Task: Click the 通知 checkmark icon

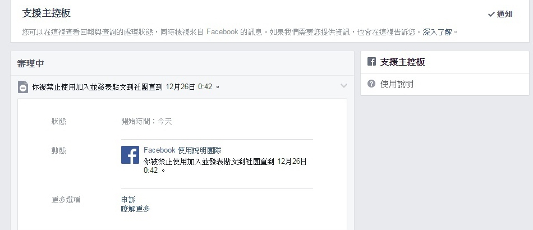Action: pyautogui.click(x=491, y=14)
